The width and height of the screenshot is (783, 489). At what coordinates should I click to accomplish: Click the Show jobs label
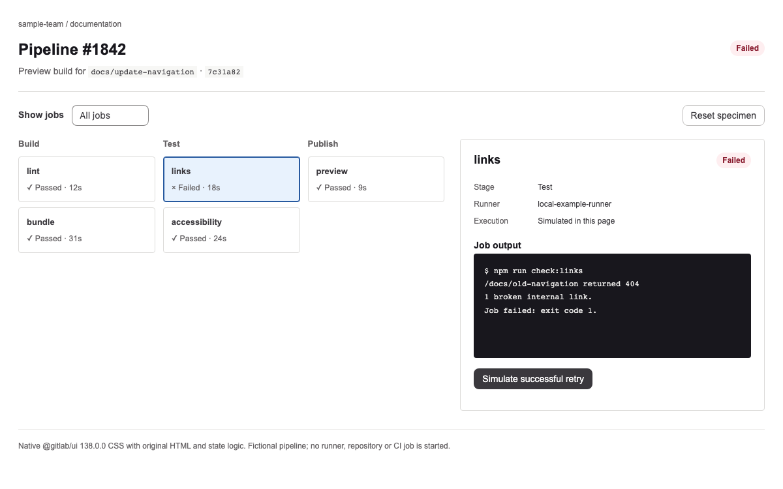(x=41, y=115)
